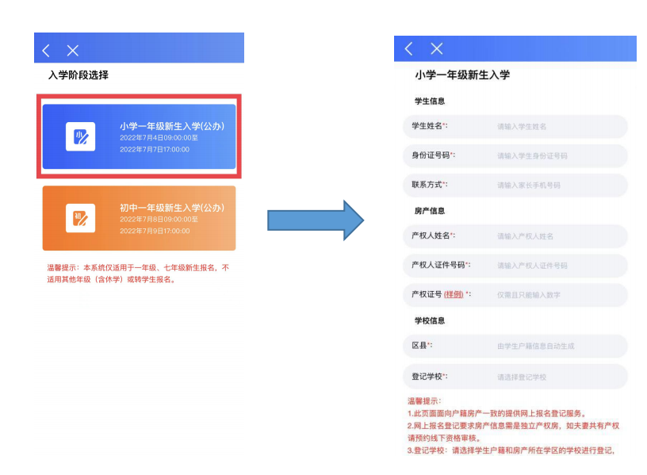The height and width of the screenshot is (475, 647).
Task: Focus the 学生姓名 input field
Action: [x=515, y=126]
